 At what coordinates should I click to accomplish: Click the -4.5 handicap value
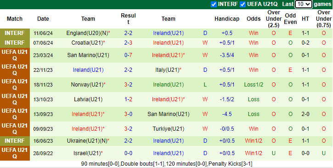[x=227, y=114]
